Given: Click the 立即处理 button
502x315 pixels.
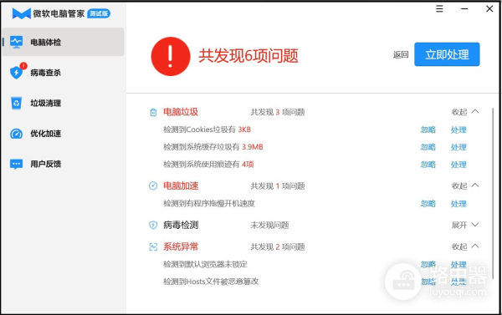Looking at the screenshot, I should [x=447, y=54].
